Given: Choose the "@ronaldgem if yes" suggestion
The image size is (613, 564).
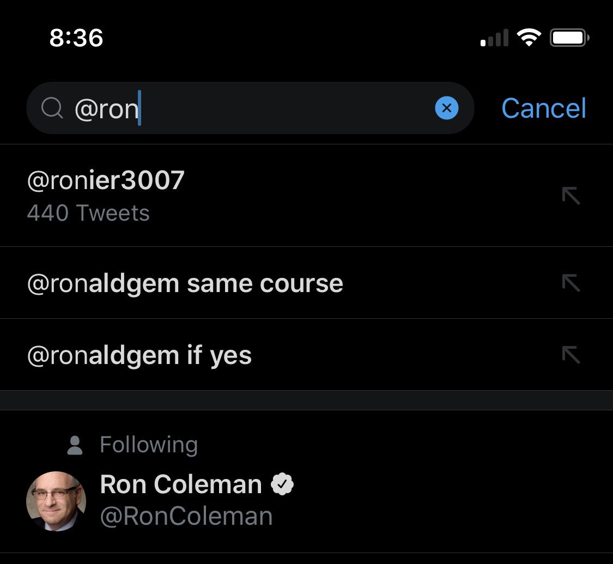Looking at the screenshot, I should [x=139, y=355].
